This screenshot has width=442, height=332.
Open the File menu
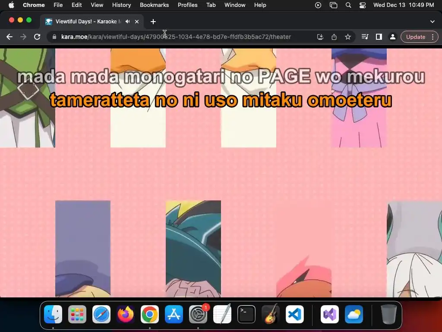click(x=58, y=5)
